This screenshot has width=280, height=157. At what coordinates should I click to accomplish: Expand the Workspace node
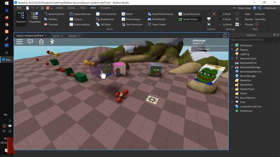[x=232, y=45]
